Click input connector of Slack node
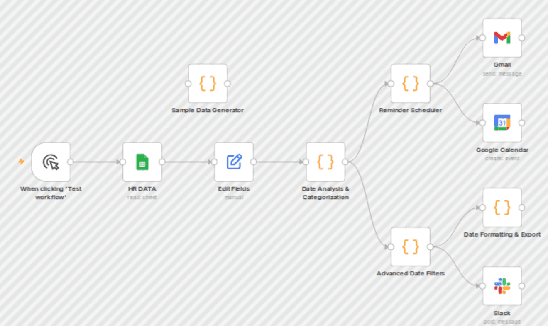548x326 pixels. [x=482, y=286]
